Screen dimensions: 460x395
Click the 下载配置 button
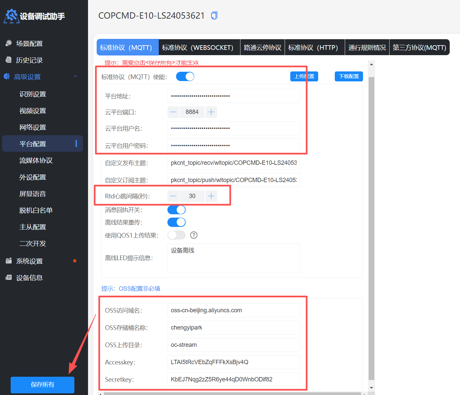tap(349, 76)
